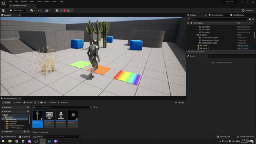Close the Viewport 1 tab

20,15
